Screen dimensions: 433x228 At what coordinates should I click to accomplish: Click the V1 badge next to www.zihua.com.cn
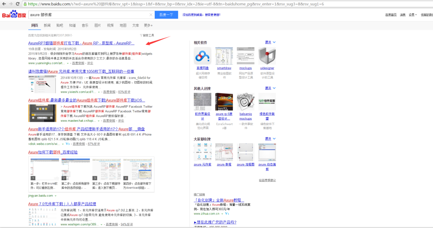click(x=227, y=214)
